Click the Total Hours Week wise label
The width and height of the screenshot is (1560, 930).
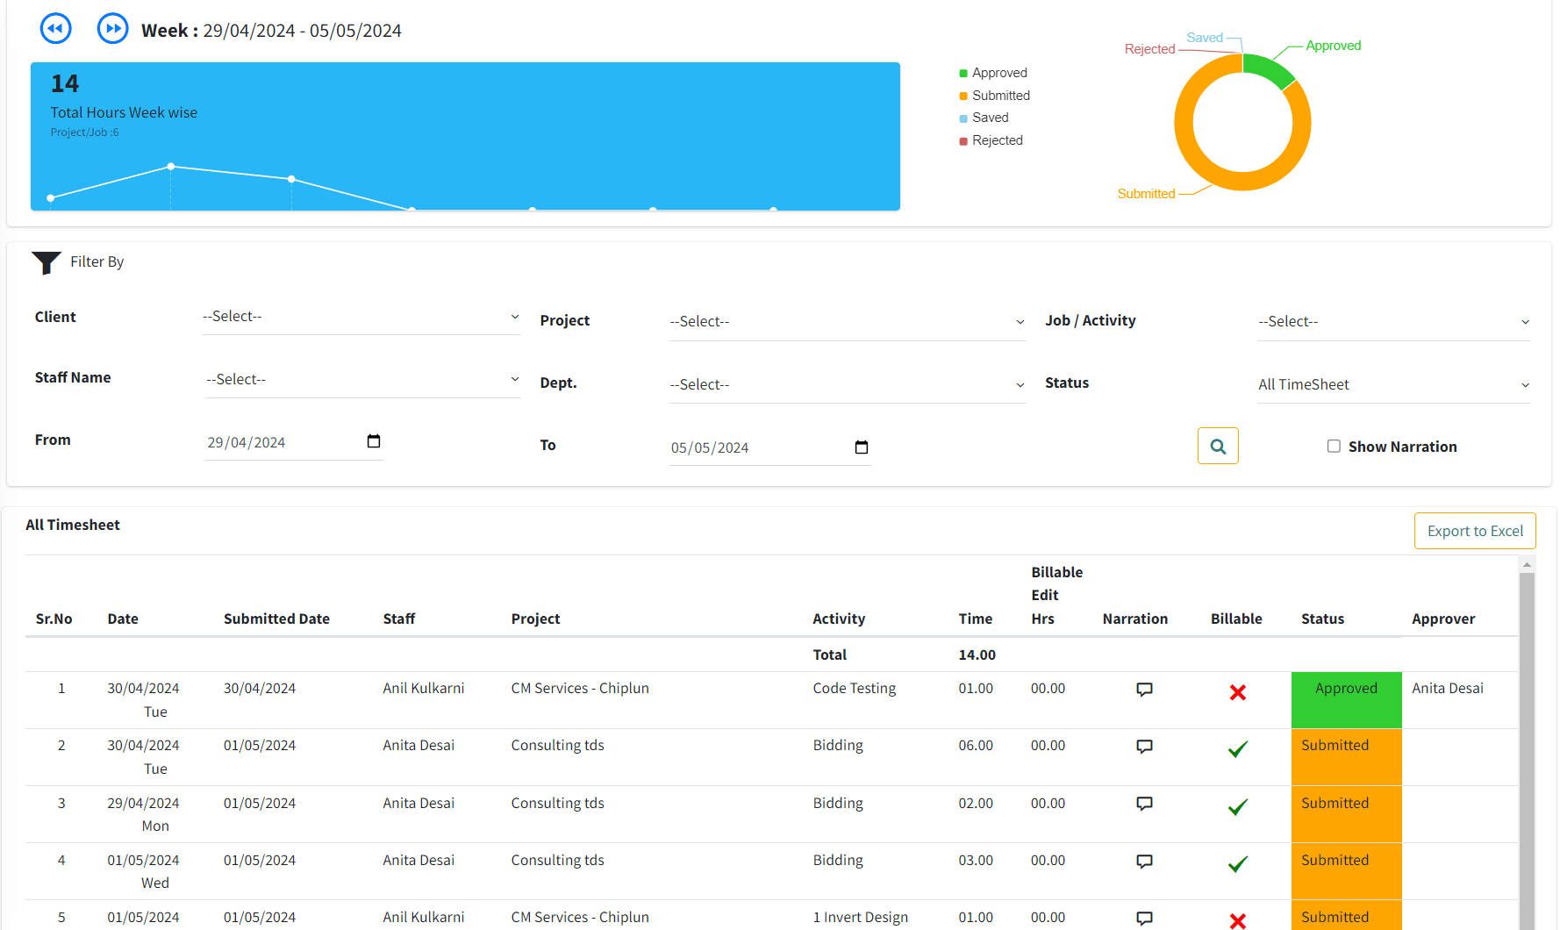point(124,112)
